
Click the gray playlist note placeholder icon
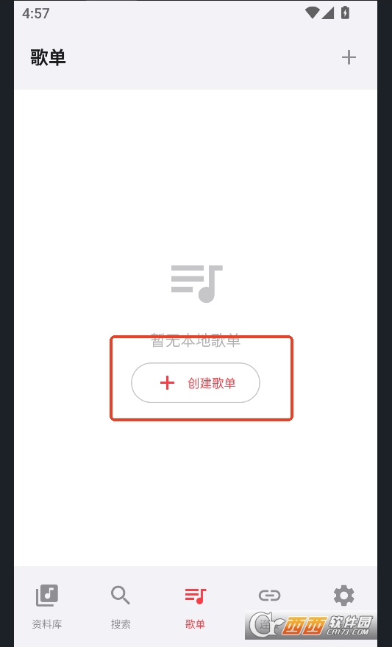[x=197, y=284]
